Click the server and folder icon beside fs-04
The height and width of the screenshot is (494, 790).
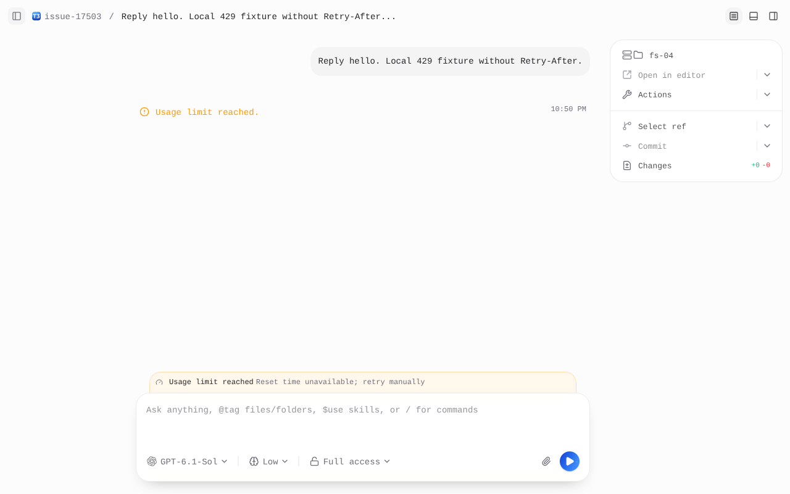point(633,55)
